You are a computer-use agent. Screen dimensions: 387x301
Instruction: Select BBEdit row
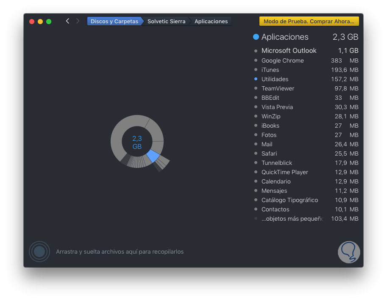tap(306, 98)
